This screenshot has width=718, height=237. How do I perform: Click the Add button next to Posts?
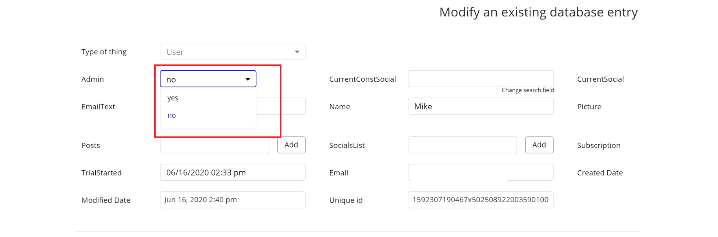[291, 145]
